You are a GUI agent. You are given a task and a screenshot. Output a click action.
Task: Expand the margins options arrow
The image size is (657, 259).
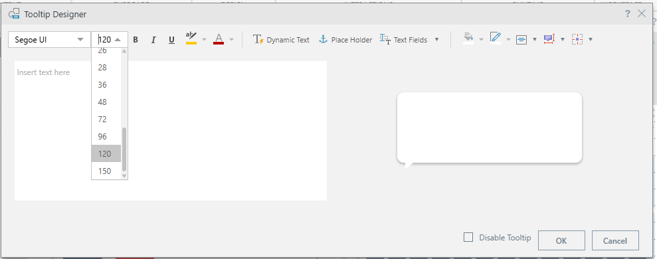click(x=591, y=40)
